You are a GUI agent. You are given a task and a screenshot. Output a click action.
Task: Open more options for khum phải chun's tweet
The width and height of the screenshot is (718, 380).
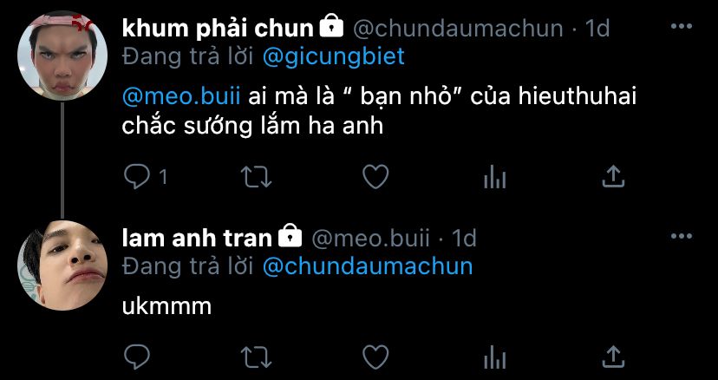(682, 27)
